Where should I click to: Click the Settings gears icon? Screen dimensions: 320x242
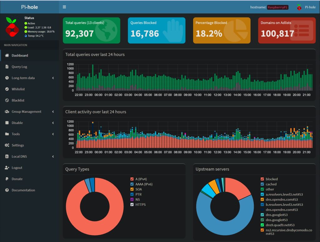[x=7, y=146]
